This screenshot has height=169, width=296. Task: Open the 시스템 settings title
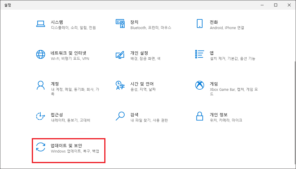(x=57, y=22)
